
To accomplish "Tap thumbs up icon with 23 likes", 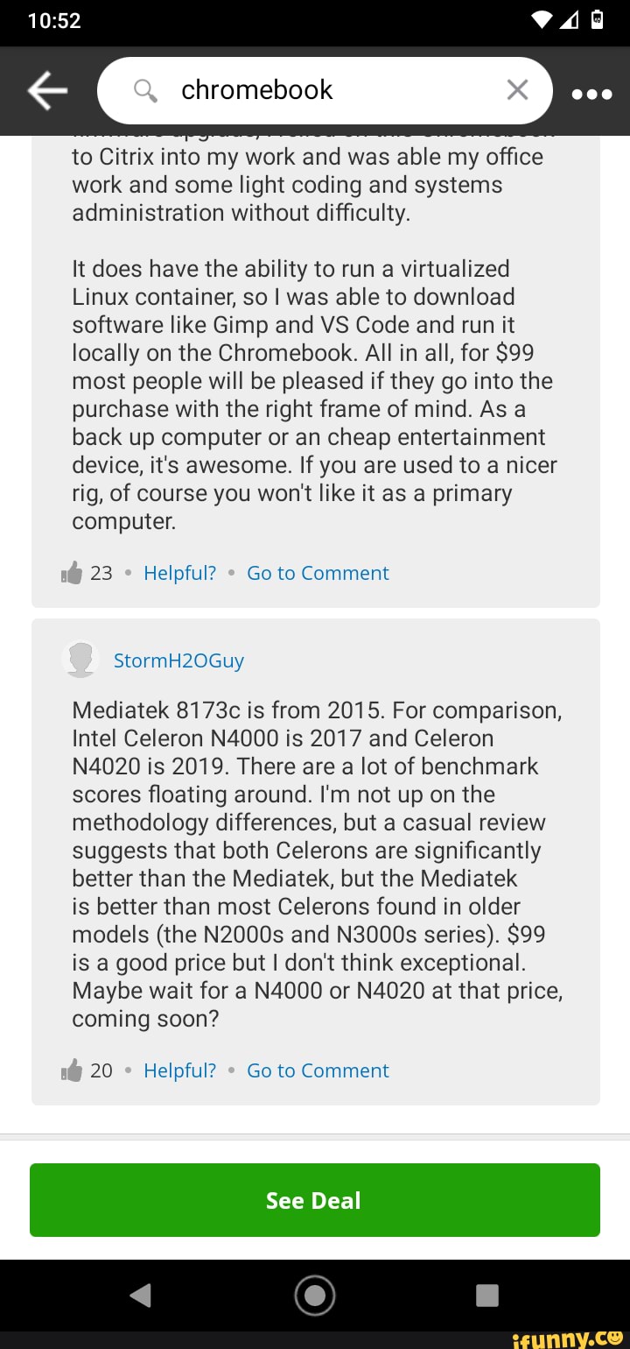I will pos(71,573).
